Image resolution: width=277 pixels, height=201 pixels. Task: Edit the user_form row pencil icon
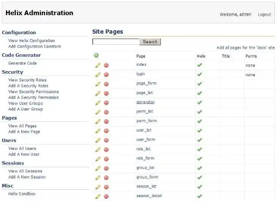pyautogui.click(x=98, y=140)
